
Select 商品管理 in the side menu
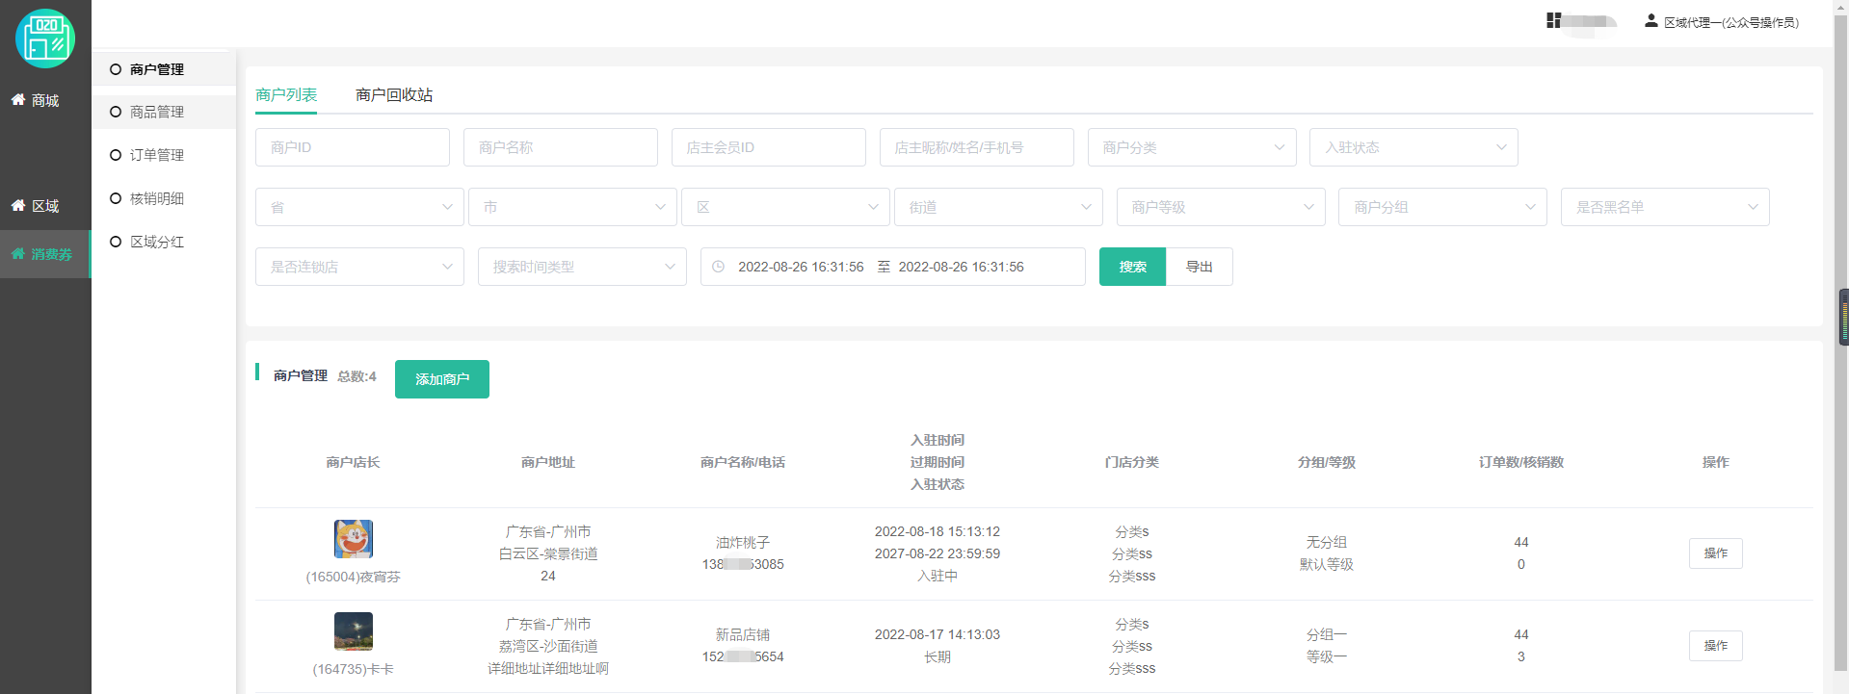point(157,112)
